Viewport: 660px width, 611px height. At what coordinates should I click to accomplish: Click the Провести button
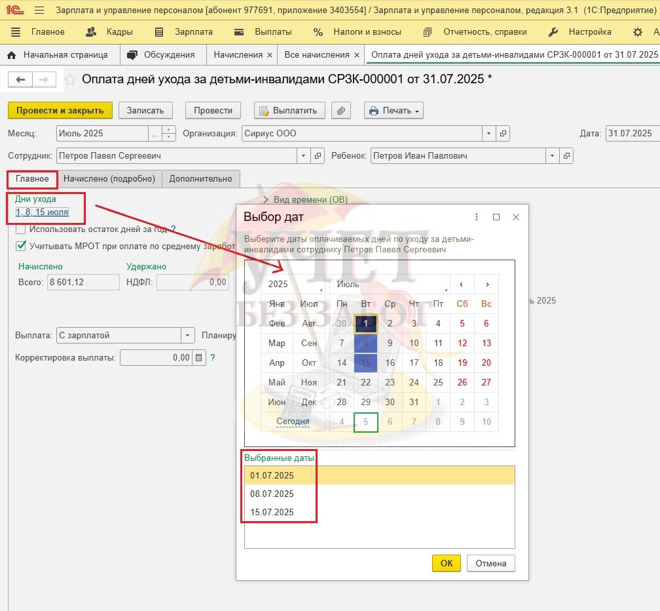(x=213, y=110)
